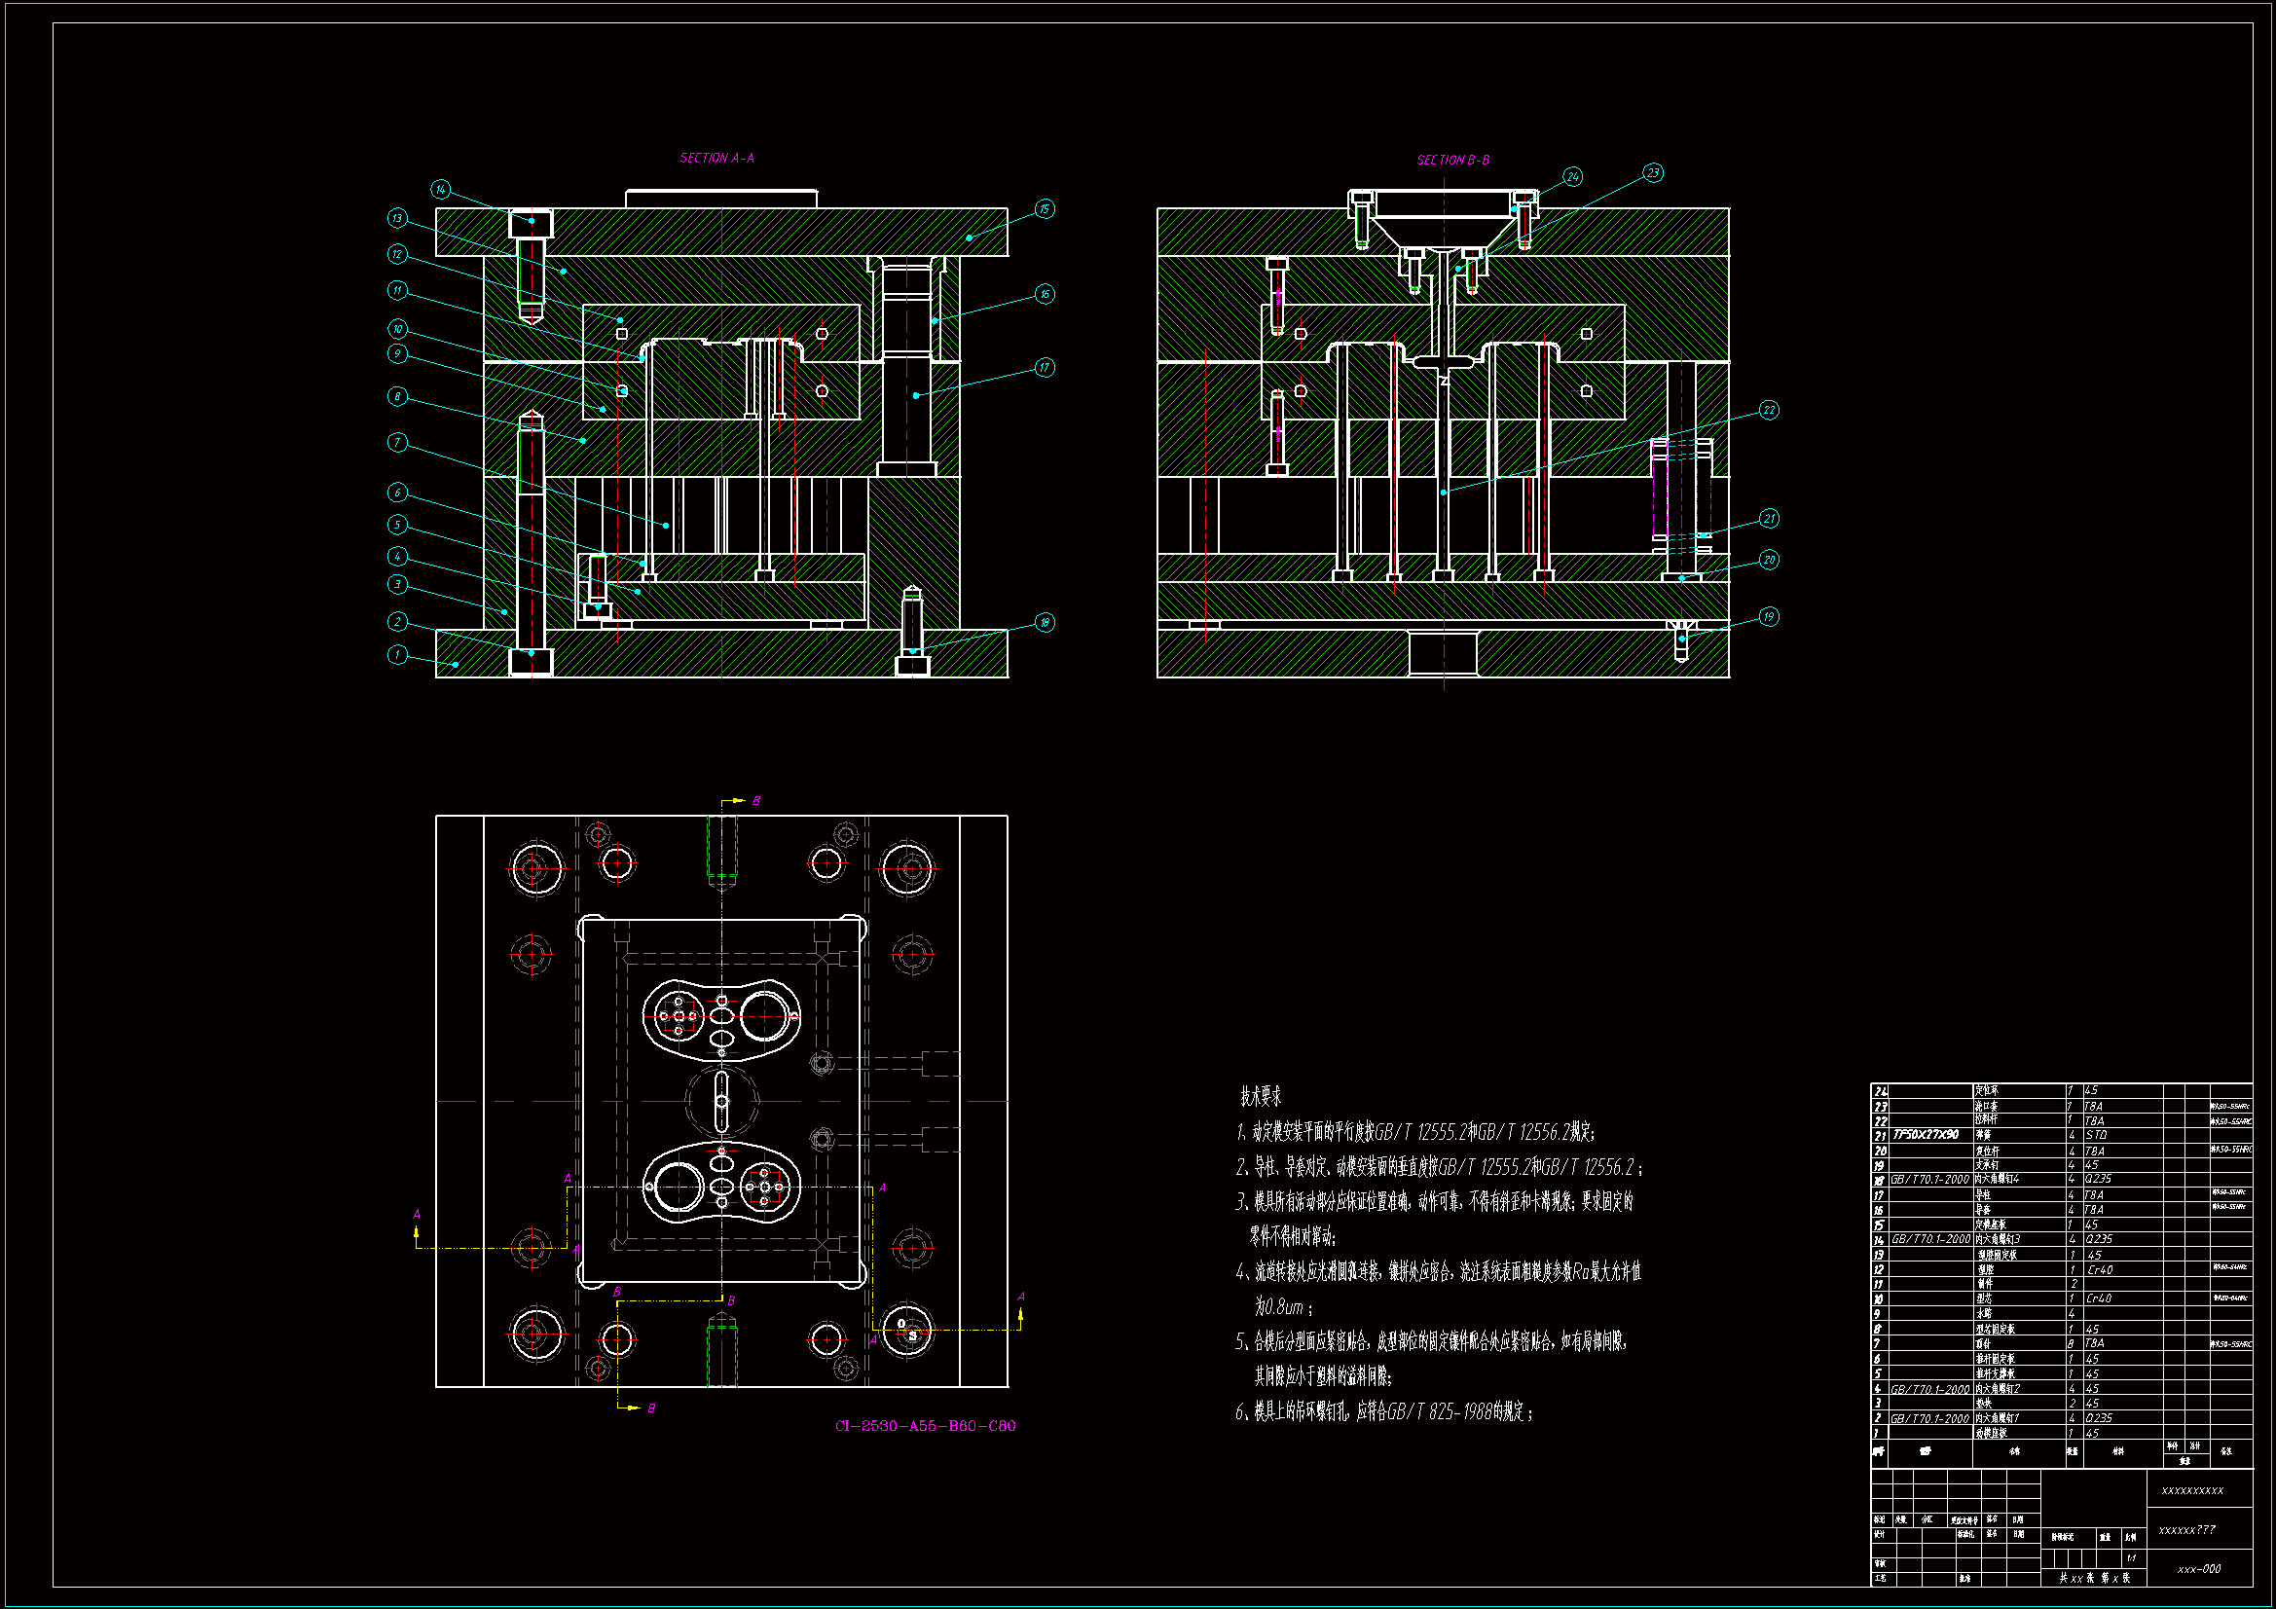2276x1609 pixels.
Task: Click the Cr40 material cell in row 12
Action: coord(2100,1269)
